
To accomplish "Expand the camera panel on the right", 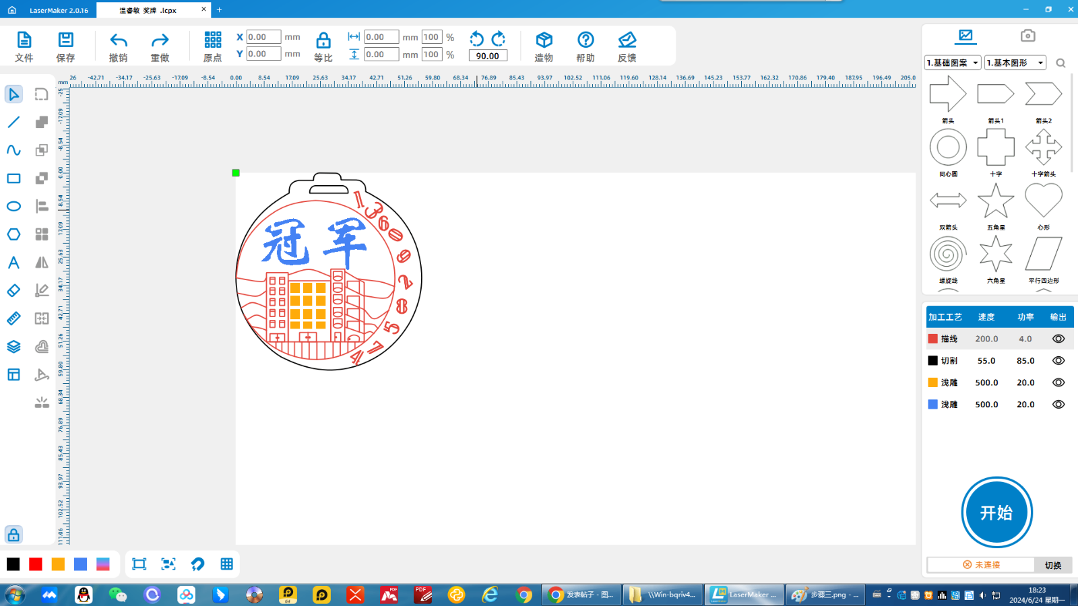I will coord(1027,36).
